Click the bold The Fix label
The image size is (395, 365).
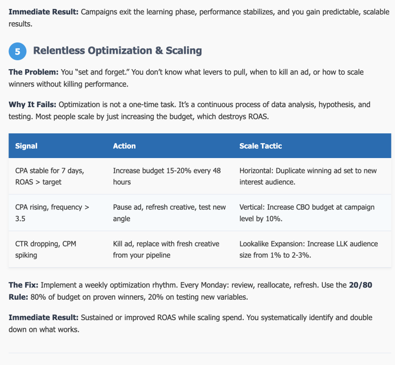point(23,285)
